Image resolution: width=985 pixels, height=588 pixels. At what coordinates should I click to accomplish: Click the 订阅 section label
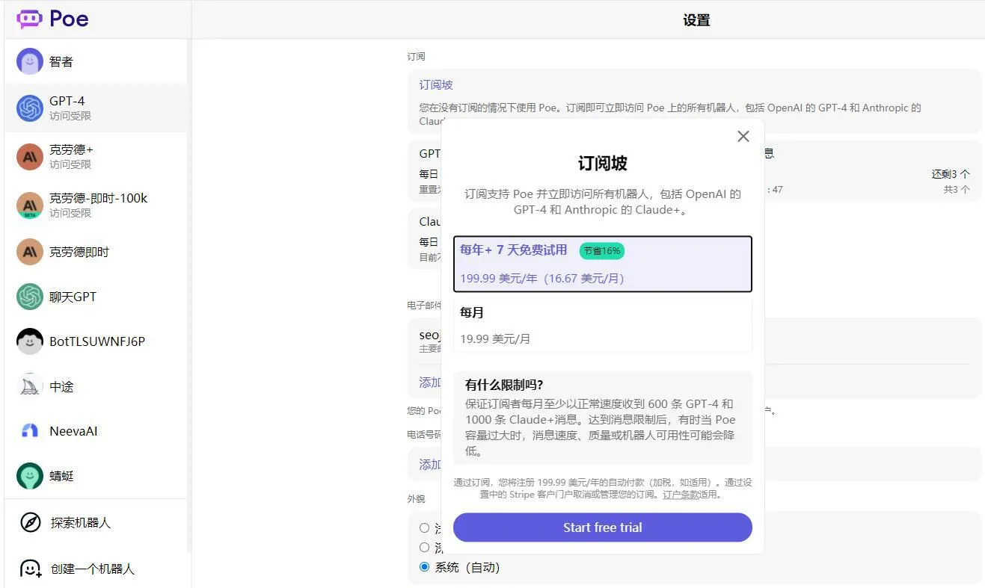(416, 57)
